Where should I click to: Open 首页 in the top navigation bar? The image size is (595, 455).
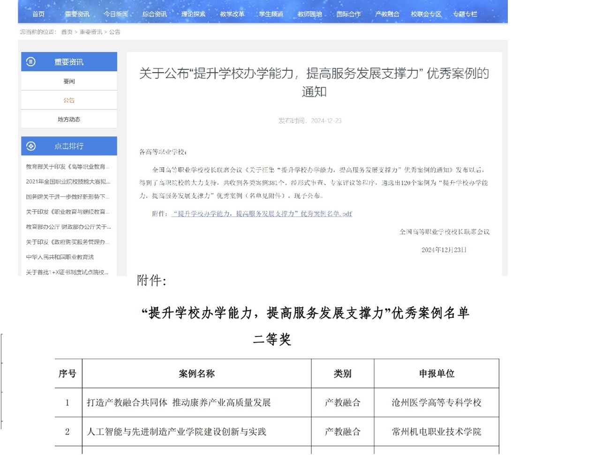coord(38,14)
